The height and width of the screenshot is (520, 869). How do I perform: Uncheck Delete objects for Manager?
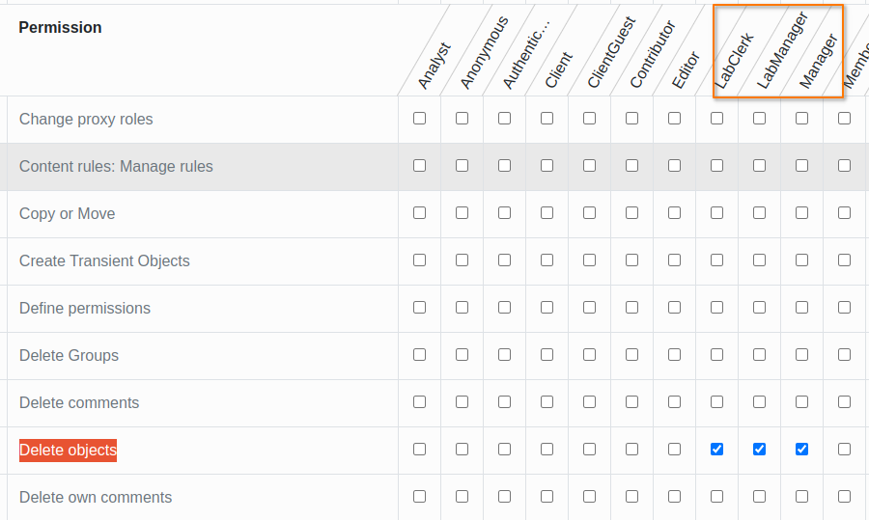click(801, 449)
